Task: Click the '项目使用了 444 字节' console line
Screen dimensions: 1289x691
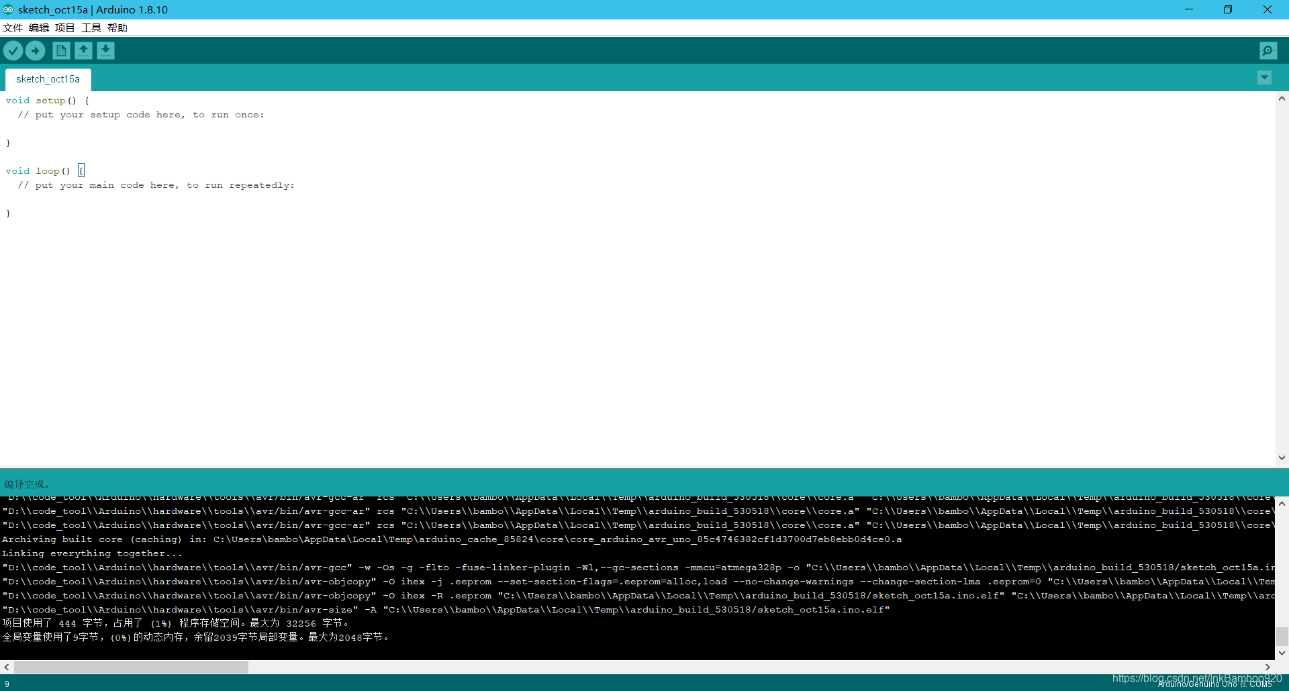Action: pyautogui.click(x=175, y=623)
